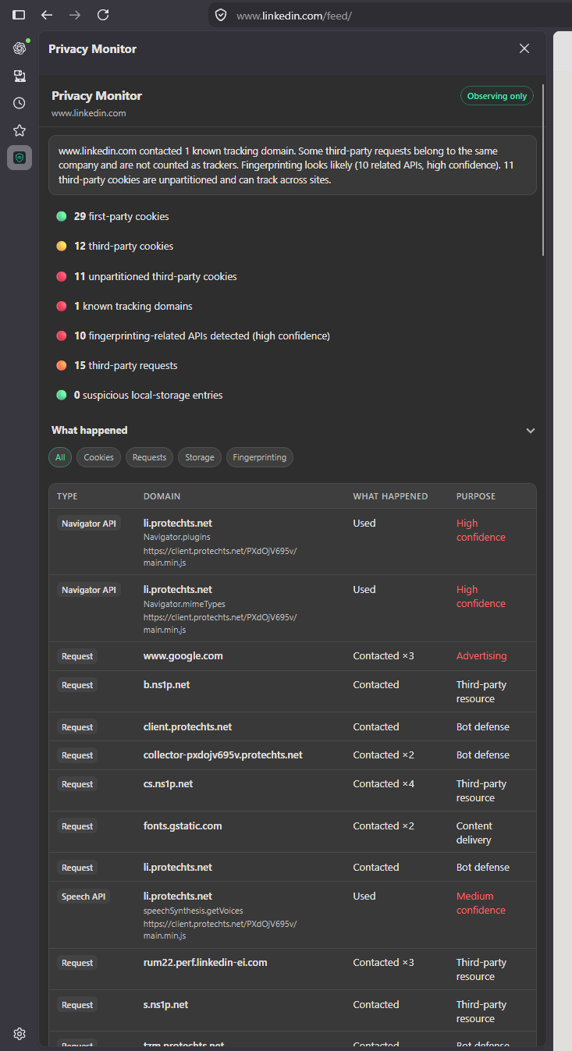Go back using the back arrow
Image resolution: width=572 pixels, height=1051 pixels.
47,15
